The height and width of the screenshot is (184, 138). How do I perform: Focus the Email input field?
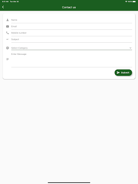coord(72,26)
